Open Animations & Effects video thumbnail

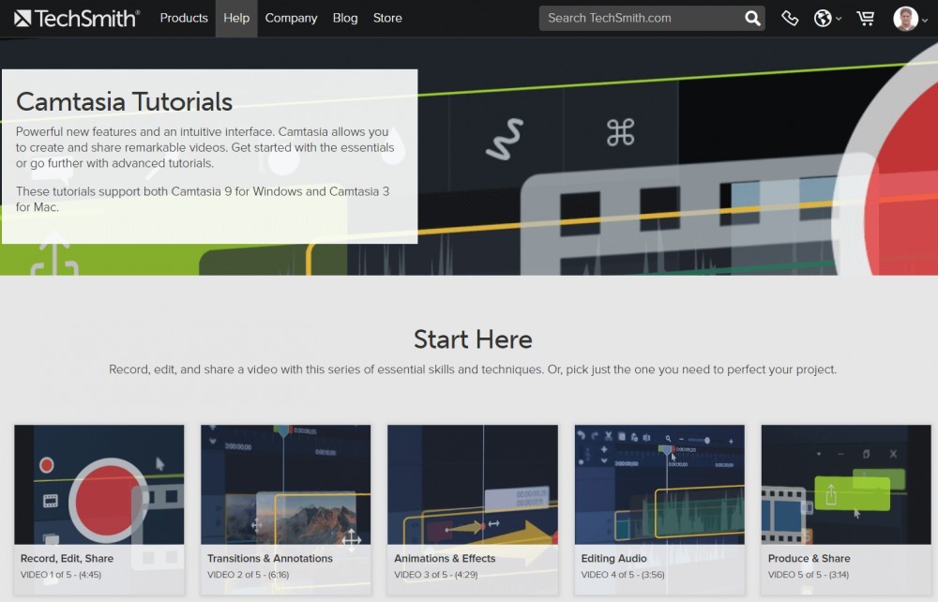(x=473, y=484)
